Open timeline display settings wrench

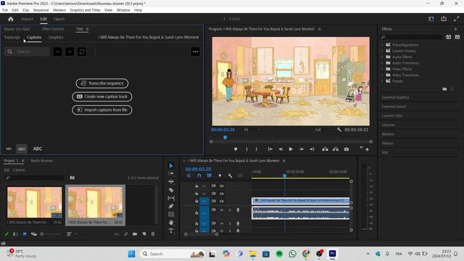[230, 175]
